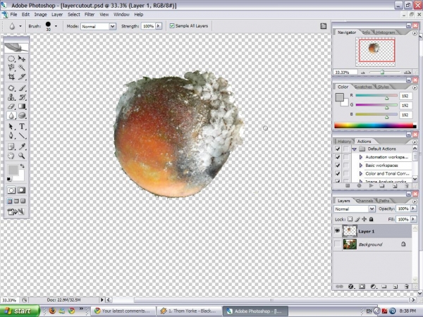Toggle Basic workspaces action checkmark
423x317 pixels.
tap(337, 166)
